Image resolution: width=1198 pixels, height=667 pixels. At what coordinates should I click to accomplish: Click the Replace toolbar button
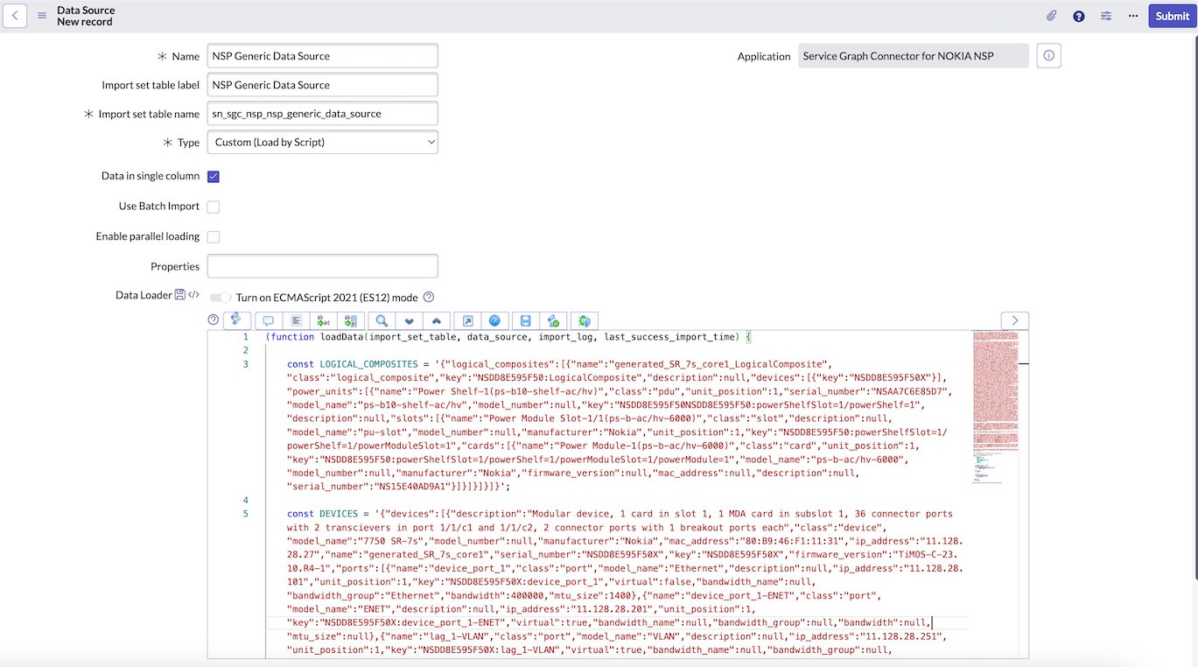tap(324, 321)
